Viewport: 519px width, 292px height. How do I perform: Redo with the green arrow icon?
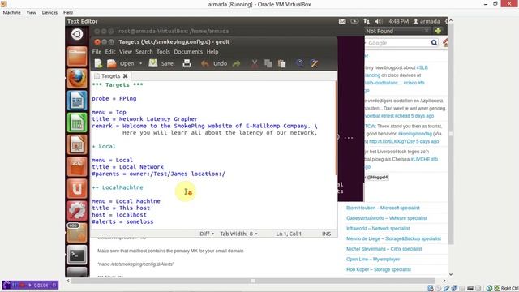(x=236, y=63)
